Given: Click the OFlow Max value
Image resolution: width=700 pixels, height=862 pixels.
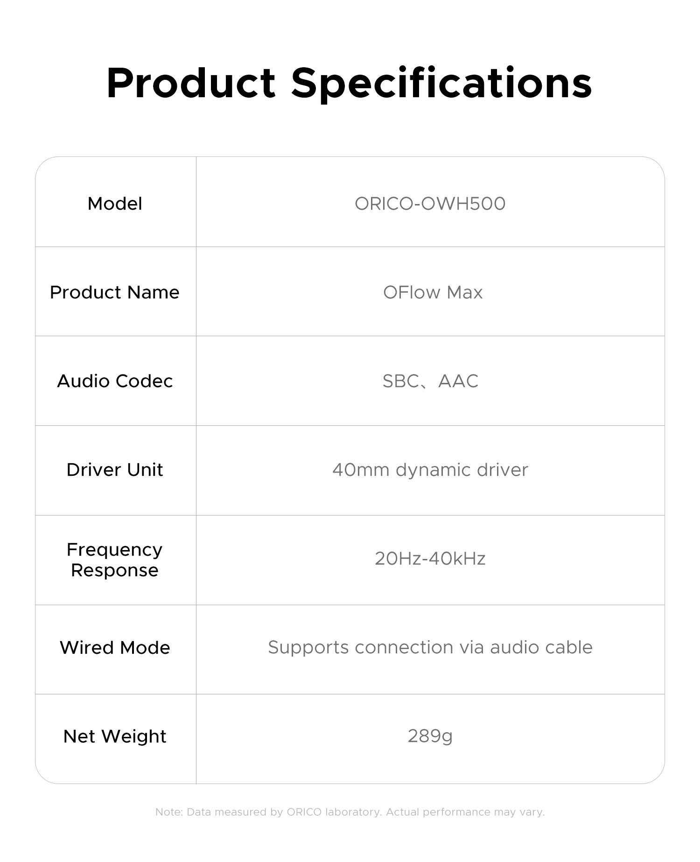Looking at the screenshot, I should 433,292.
